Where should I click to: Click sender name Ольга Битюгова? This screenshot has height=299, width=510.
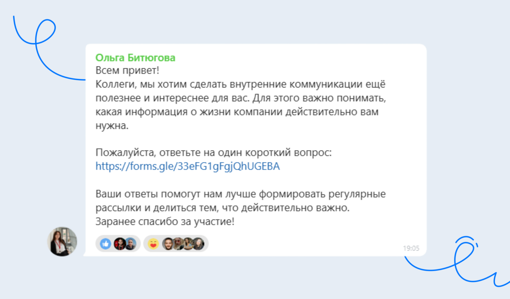pos(135,58)
